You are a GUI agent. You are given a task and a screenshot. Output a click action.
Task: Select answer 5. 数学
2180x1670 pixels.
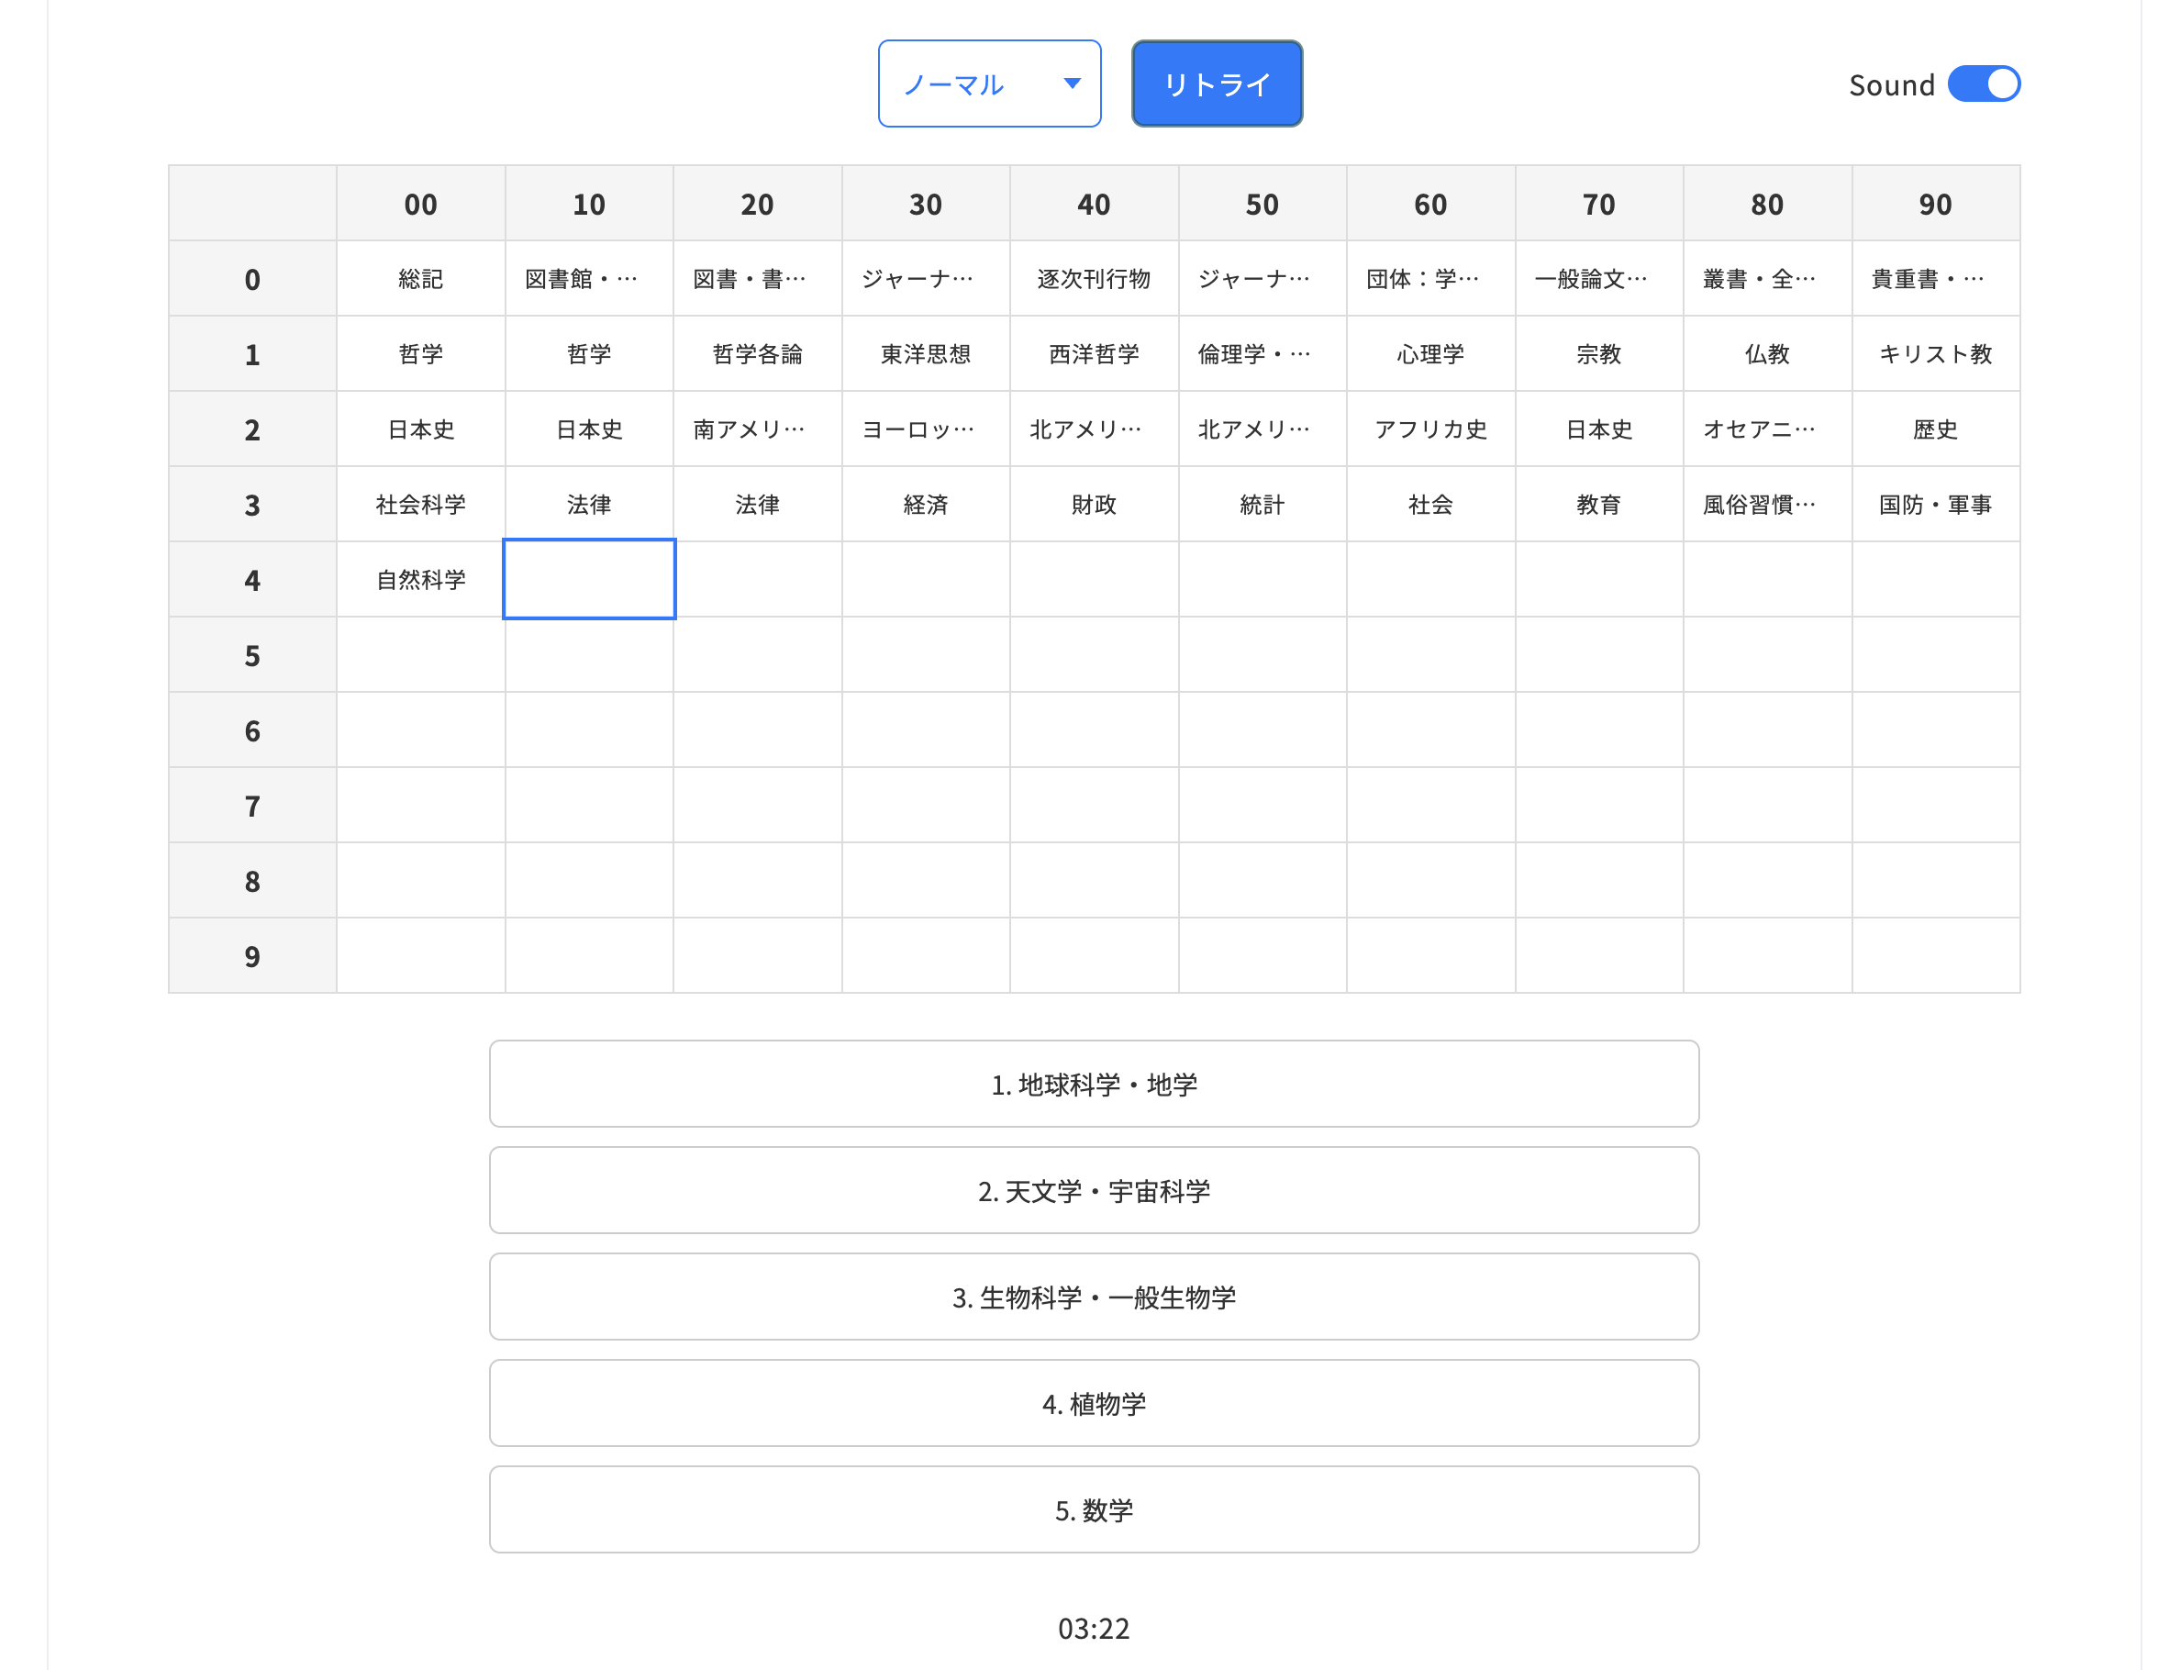1094,1509
